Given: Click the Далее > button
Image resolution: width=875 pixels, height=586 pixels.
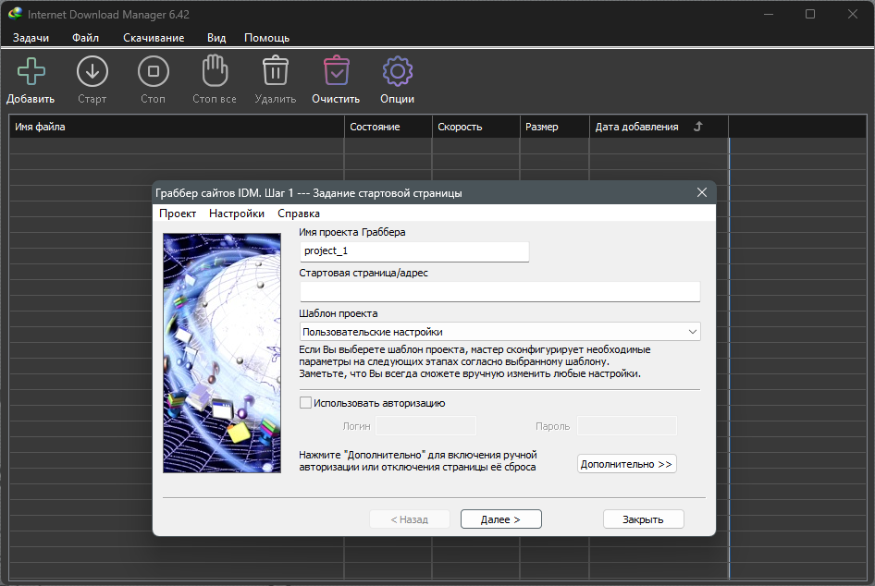Looking at the screenshot, I should (500, 519).
